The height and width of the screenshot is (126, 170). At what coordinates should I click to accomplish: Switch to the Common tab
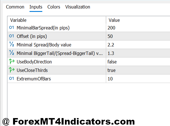pos(15,7)
